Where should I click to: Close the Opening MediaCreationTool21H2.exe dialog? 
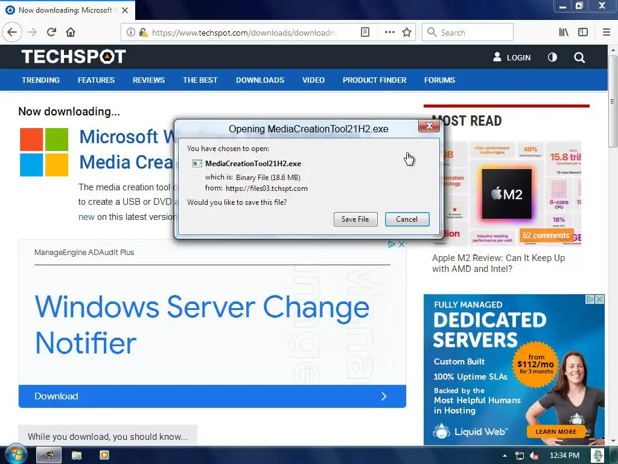point(429,126)
